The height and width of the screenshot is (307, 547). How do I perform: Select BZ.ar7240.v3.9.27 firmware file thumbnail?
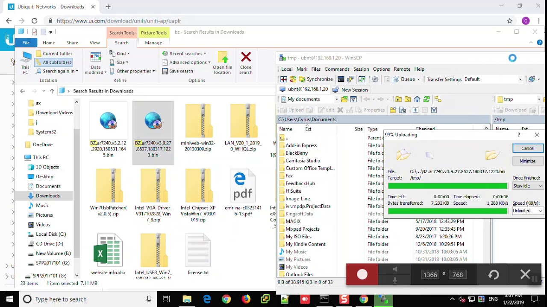(153, 132)
